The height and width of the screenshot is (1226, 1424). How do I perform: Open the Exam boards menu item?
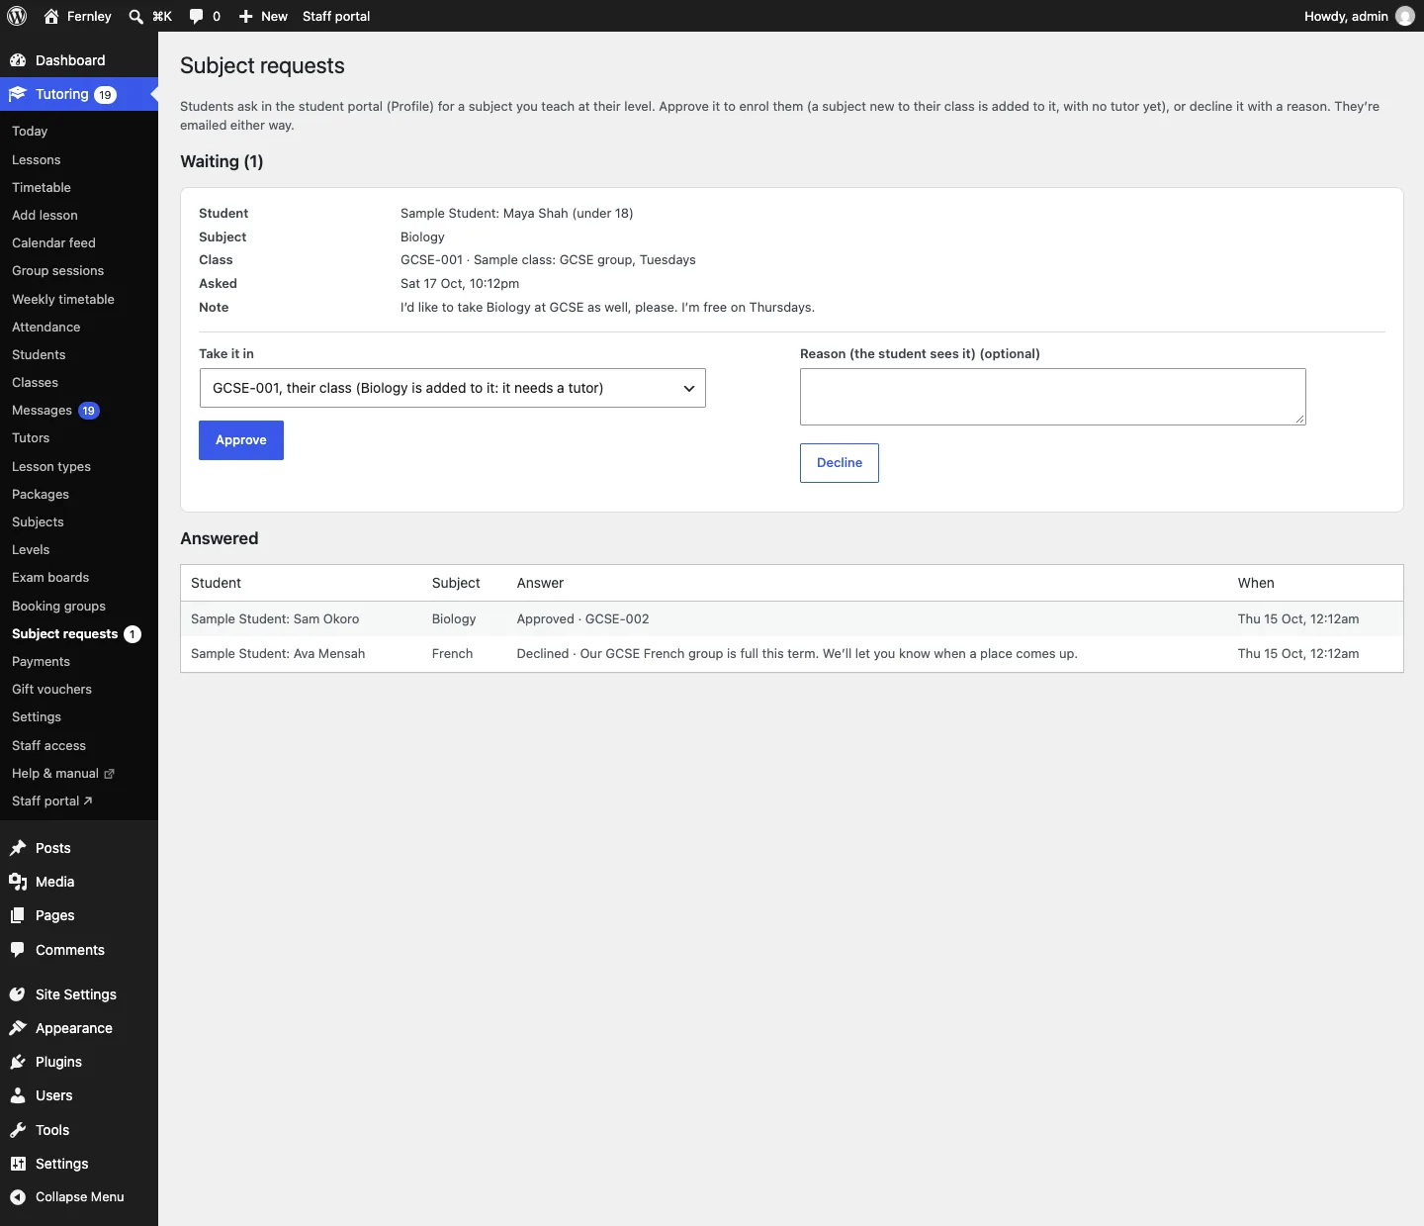click(x=50, y=577)
